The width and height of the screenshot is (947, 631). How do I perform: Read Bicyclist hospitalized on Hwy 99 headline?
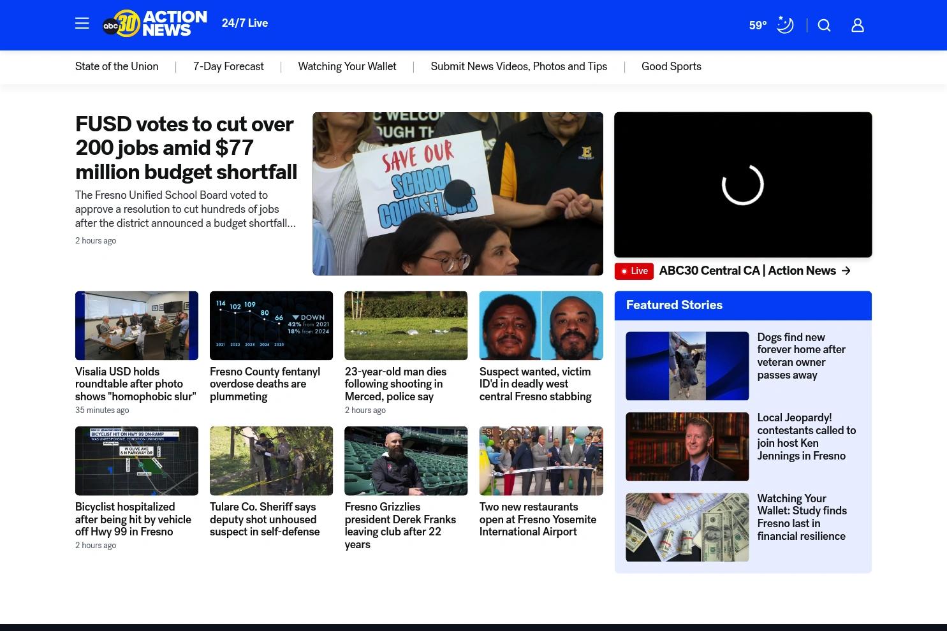tap(133, 519)
